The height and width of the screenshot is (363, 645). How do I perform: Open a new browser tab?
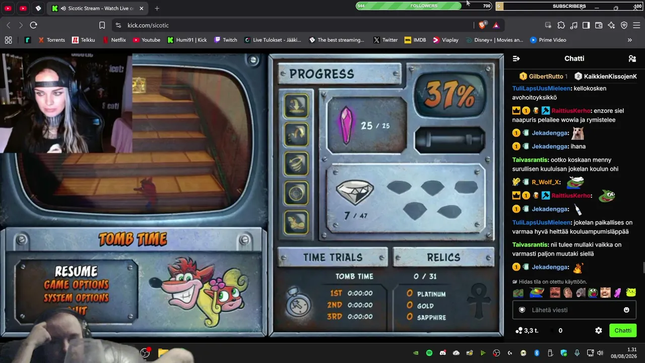157,9
